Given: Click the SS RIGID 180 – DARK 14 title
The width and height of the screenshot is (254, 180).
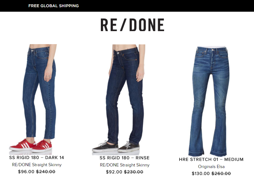Looking at the screenshot, I should [x=37, y=158].
